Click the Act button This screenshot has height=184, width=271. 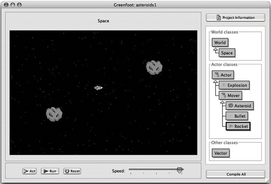(30, 171)
